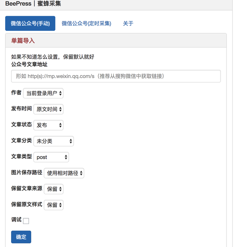
Task: Expand the 保留原文样式 dropdown
Action: click(x=53, y=205)
